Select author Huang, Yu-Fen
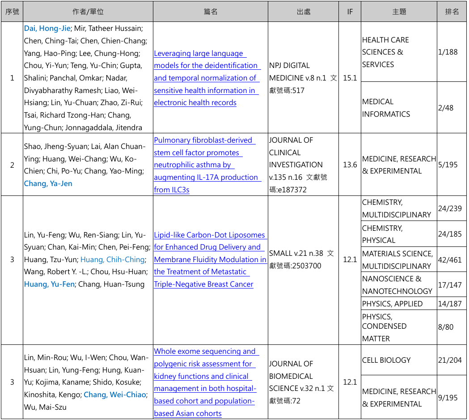 [x=49, y=284]
